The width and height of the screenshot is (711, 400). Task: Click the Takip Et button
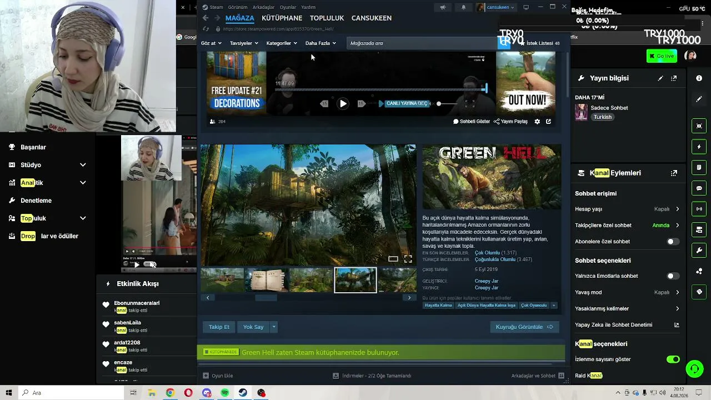(x=219, y=327)
